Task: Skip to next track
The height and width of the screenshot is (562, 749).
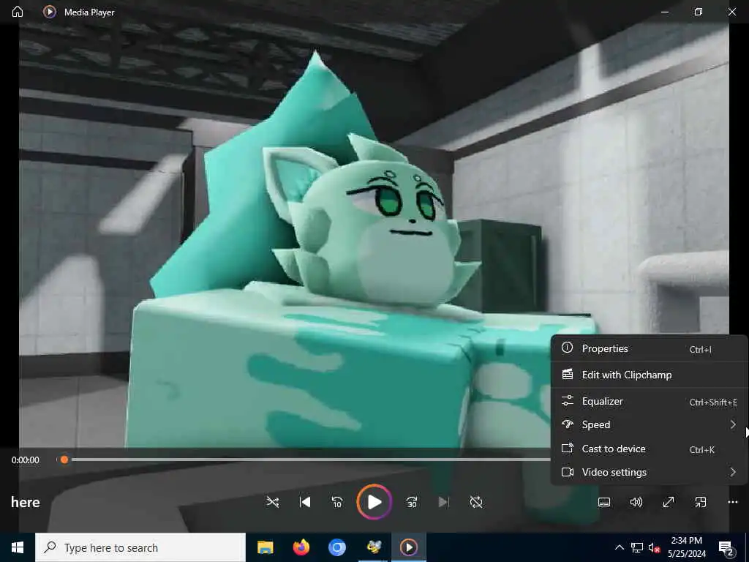Action: point(444,502)
